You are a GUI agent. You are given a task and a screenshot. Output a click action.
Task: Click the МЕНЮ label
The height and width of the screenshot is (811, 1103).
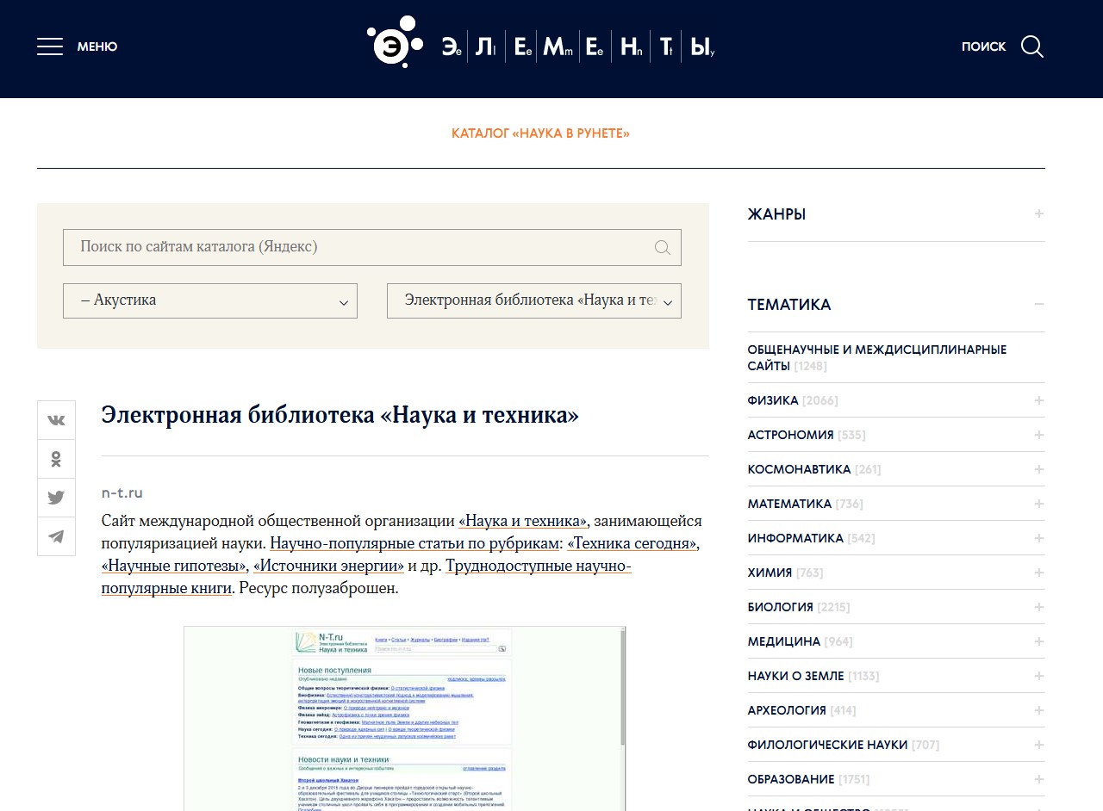(97, 46)
